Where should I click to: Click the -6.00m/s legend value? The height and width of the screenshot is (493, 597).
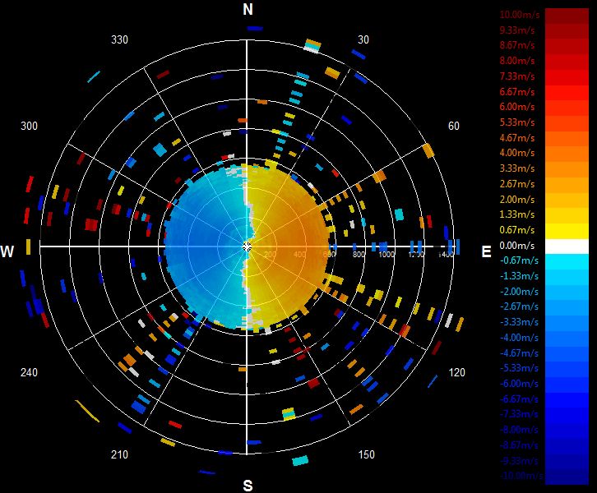pyautogui.click(x=519, y=384)
